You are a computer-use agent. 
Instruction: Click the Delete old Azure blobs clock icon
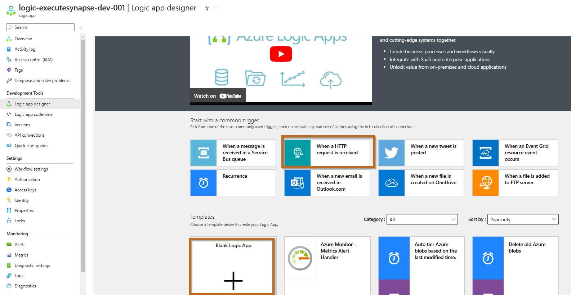tap(488, 258)
